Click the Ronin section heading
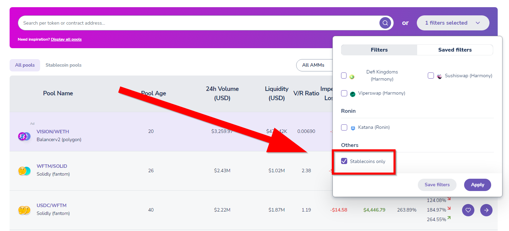Viewport: 509px width, 231px height. click(x=348, y=111)
